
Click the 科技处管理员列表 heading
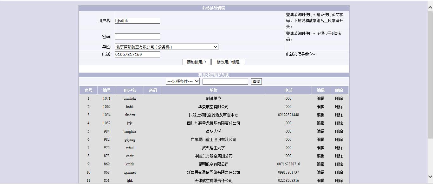coord(214,75)
